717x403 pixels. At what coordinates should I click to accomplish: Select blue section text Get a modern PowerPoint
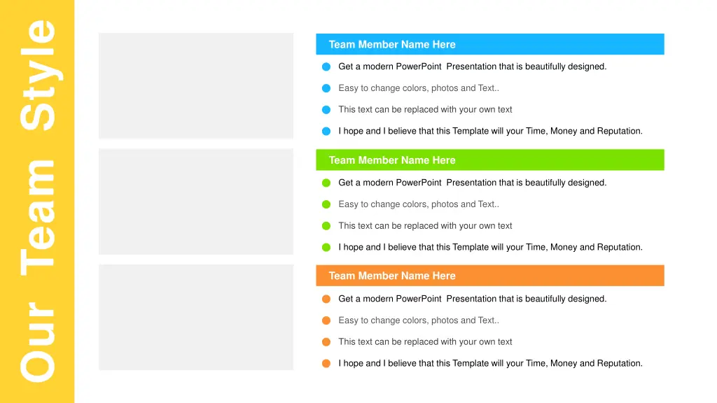(473, 66)
